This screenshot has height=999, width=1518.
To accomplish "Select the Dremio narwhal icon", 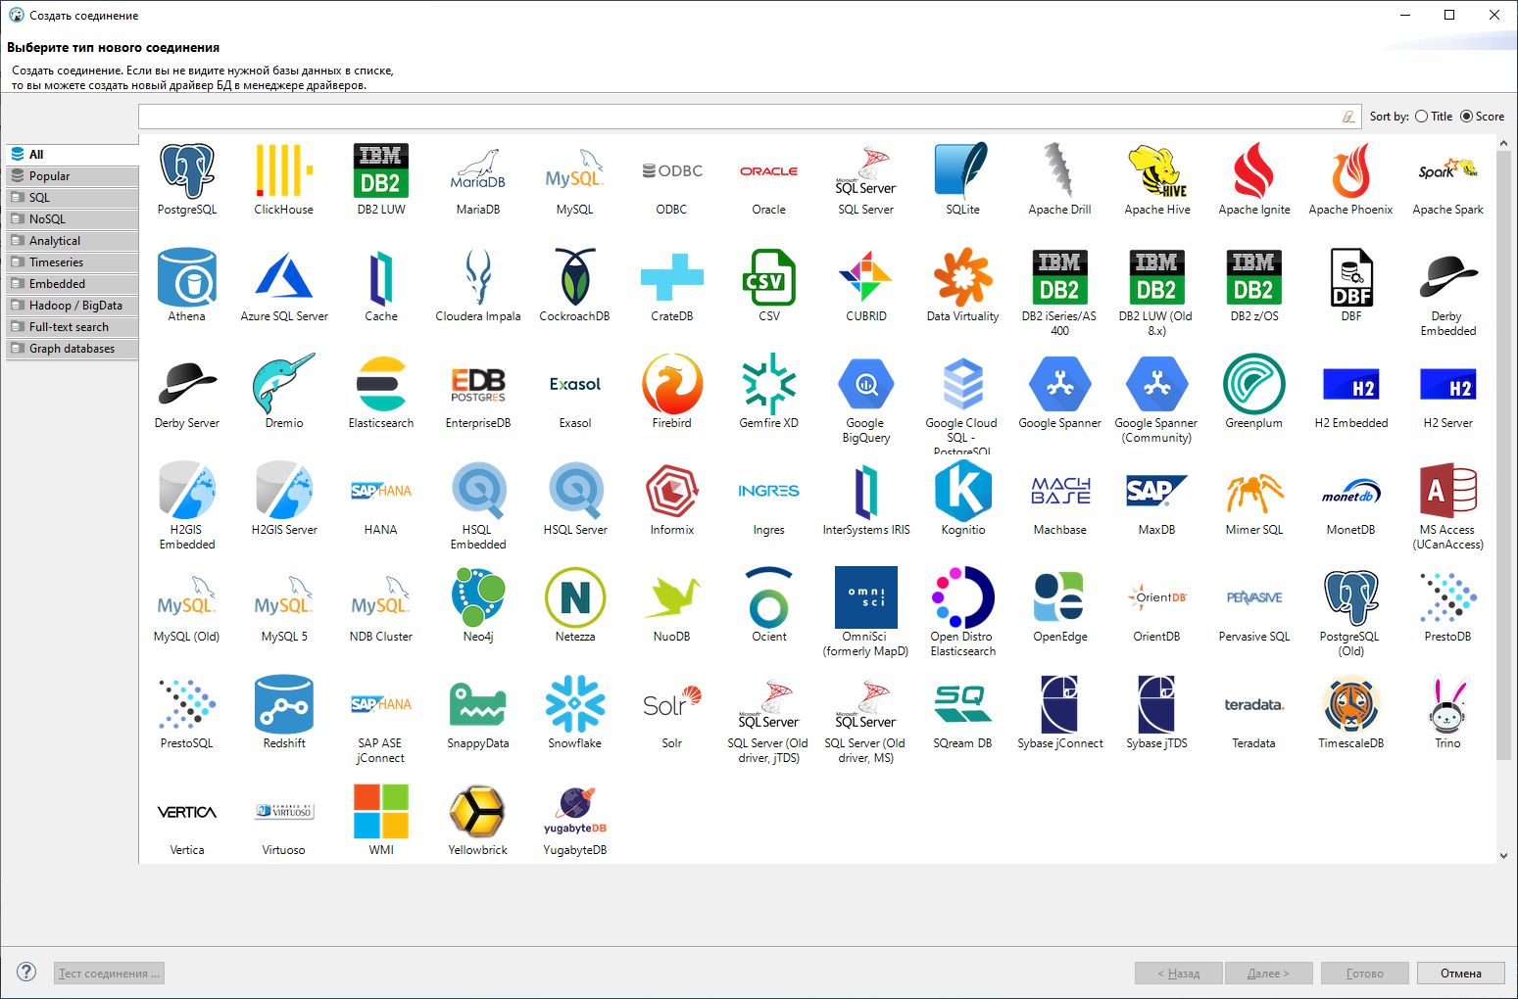I will 284,385.
